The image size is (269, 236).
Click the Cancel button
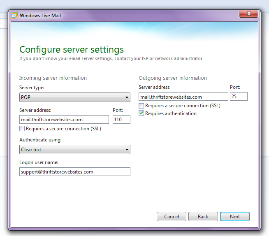pos(172,216)
